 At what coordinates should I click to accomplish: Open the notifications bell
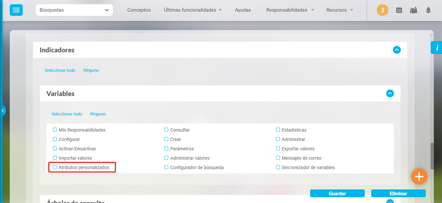tap(428, 10)
